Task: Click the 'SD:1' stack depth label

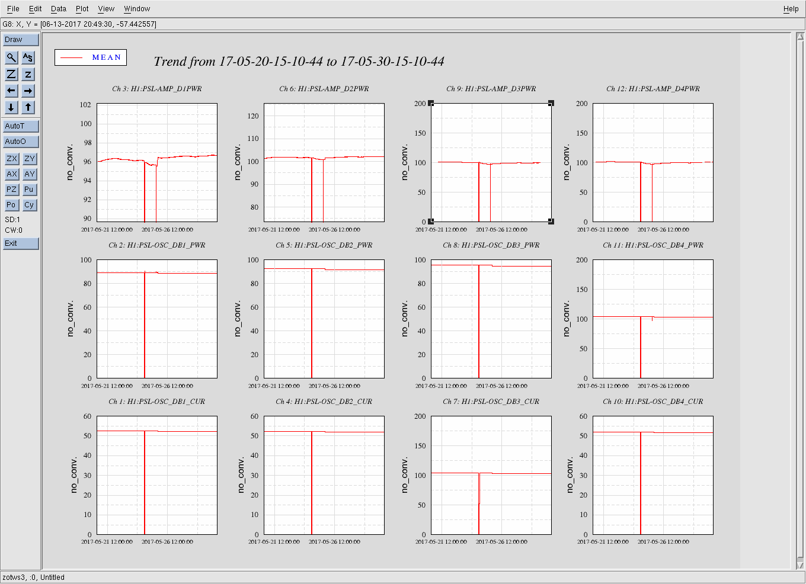Action: click(12, 220)
